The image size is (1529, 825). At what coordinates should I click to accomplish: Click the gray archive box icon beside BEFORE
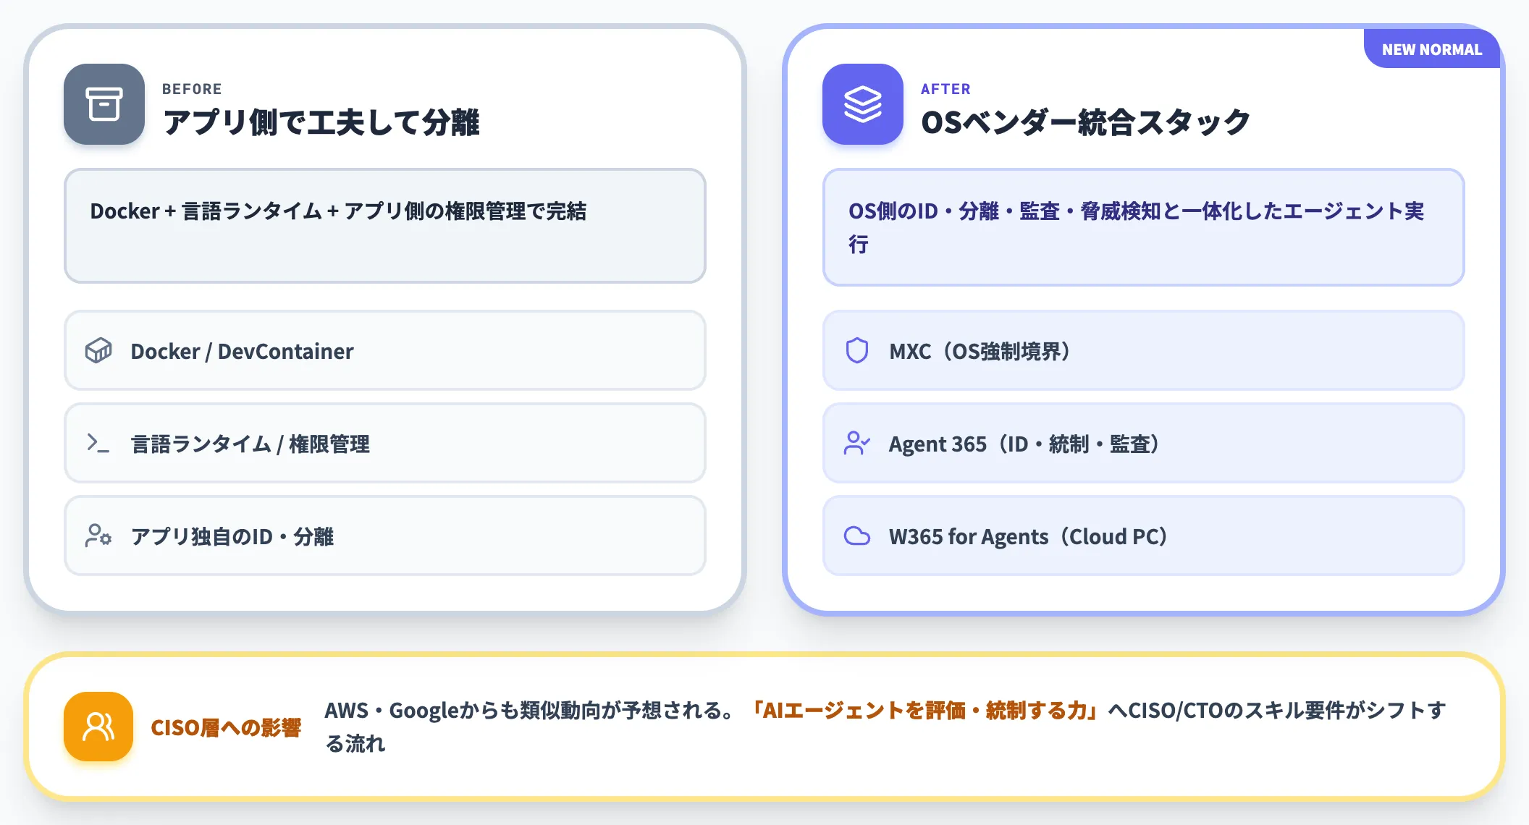click(104, 104)
